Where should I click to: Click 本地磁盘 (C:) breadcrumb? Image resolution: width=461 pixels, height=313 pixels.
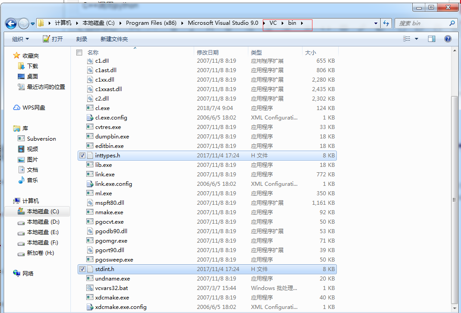(98, 23)
